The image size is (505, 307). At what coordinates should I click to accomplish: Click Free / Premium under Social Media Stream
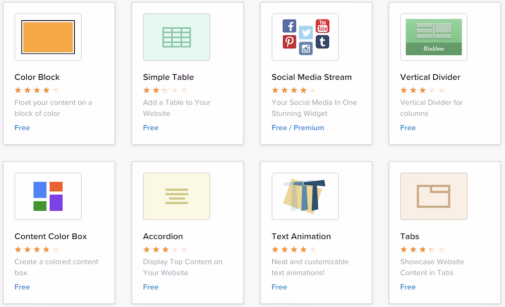(298, 128)
